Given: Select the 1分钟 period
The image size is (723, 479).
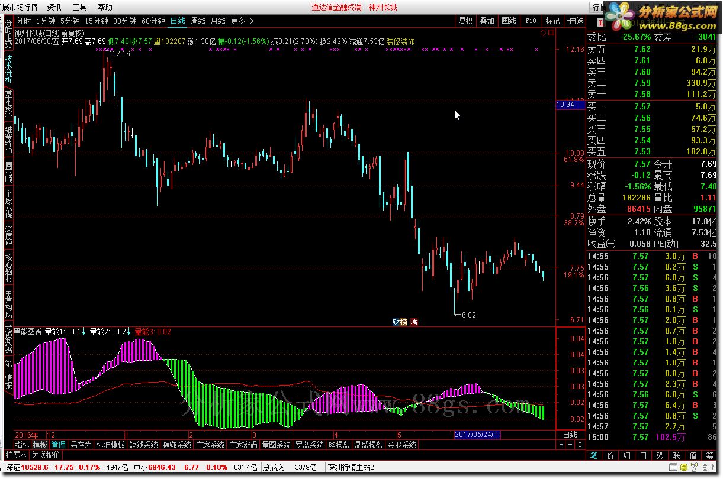Looking at the screenshot, I should 46,21.
